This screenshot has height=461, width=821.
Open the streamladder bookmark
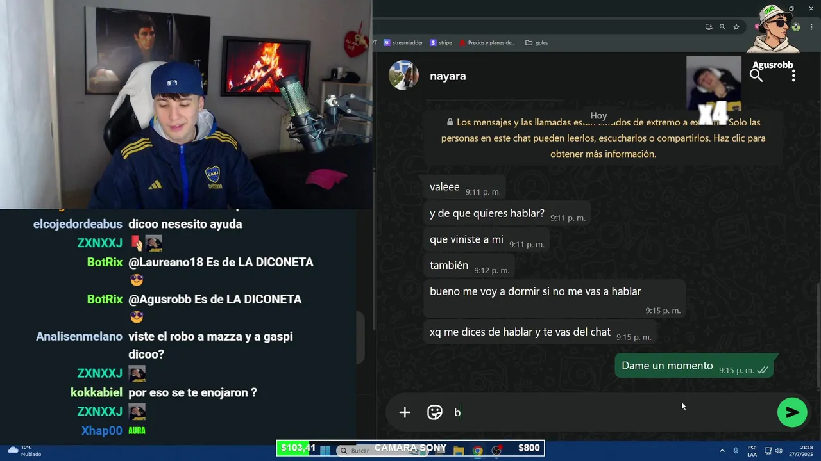tap(403, 43)
